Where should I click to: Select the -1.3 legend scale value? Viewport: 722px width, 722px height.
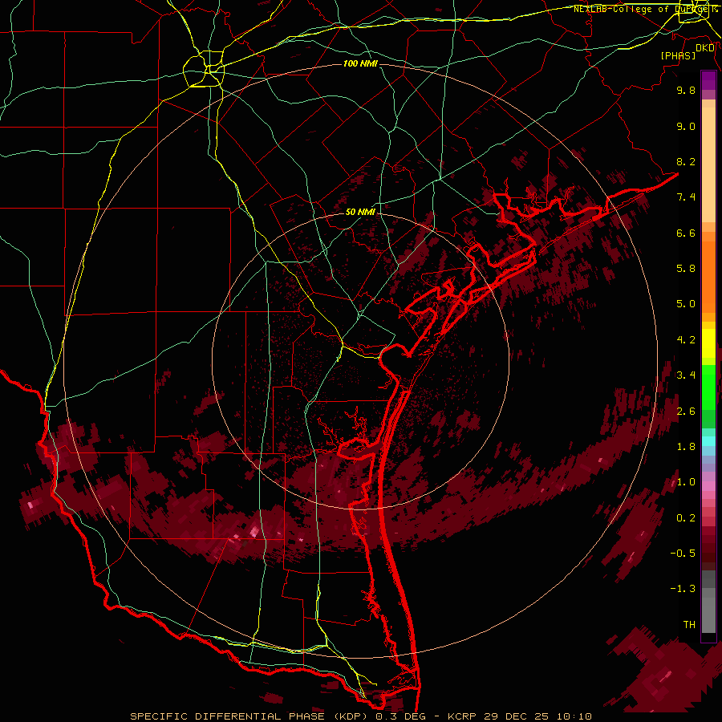point(683,589)
